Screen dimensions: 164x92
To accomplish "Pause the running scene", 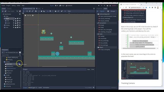I will click(101, 6).
